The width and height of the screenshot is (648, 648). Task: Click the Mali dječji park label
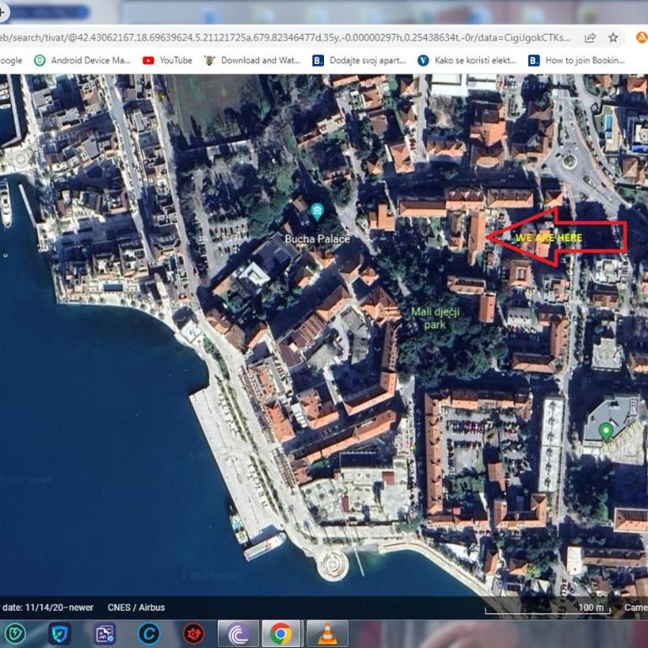pyautogui.click(x=435, y=318)
